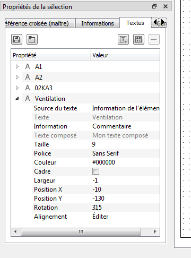The height and width of the screenshot is (258, 191).
Task: Switch to the Référence croisée (maître) tab
Action: click(x=40, y=23)
